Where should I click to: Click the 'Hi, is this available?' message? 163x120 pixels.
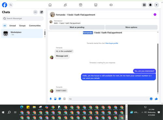64,51
